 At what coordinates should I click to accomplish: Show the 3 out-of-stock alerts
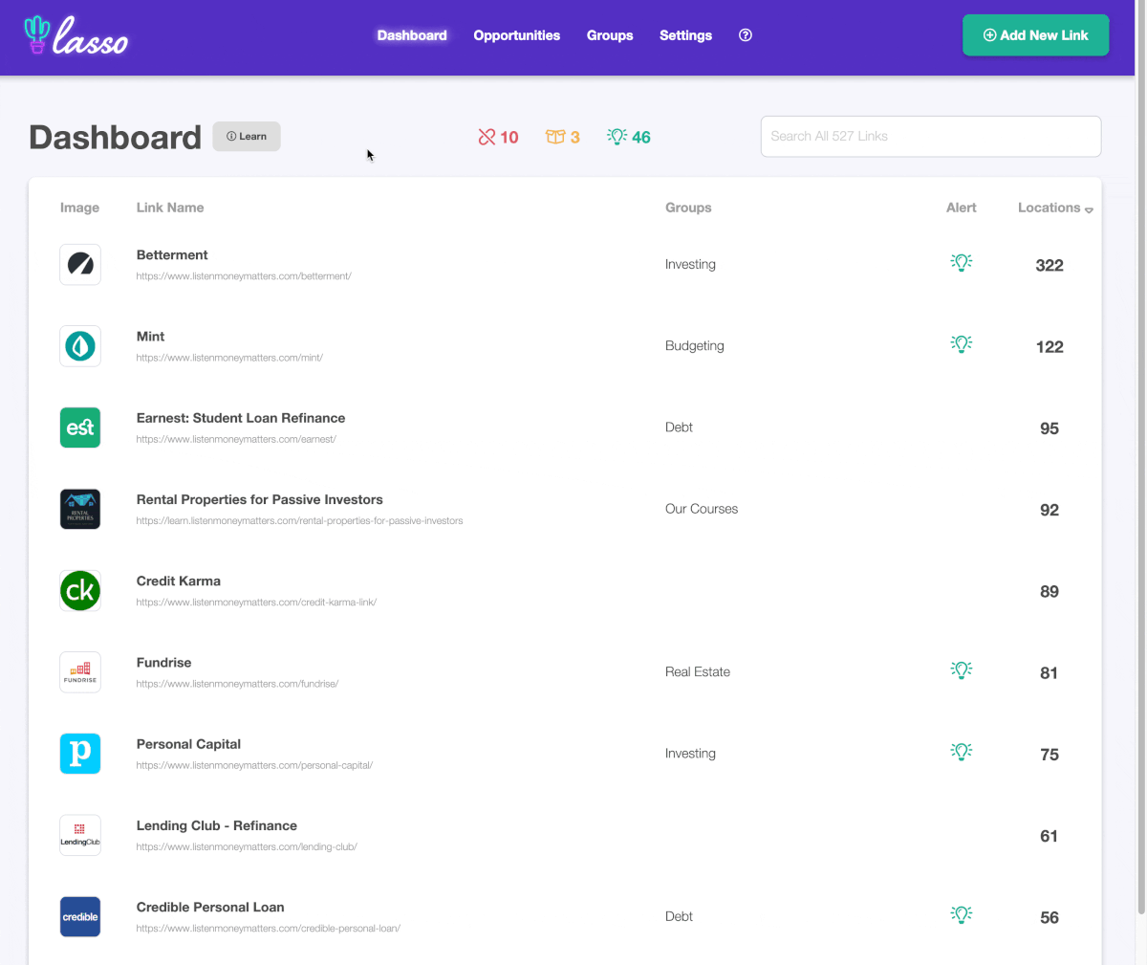[563, 137]
